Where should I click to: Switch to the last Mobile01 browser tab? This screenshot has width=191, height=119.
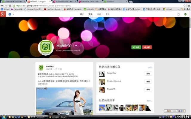click(115, 2)
